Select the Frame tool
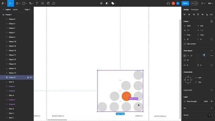The height and width of the screenshot is (121, 215). [x=17, y=3]
